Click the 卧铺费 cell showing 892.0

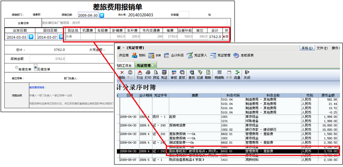pos(118,37)
